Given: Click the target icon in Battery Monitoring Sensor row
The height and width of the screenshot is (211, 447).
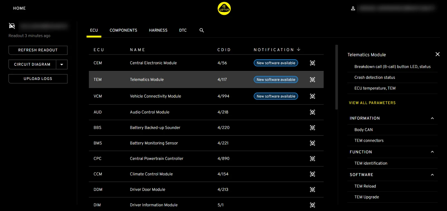Looking at the screenshot, I should (x=312, y=143).
